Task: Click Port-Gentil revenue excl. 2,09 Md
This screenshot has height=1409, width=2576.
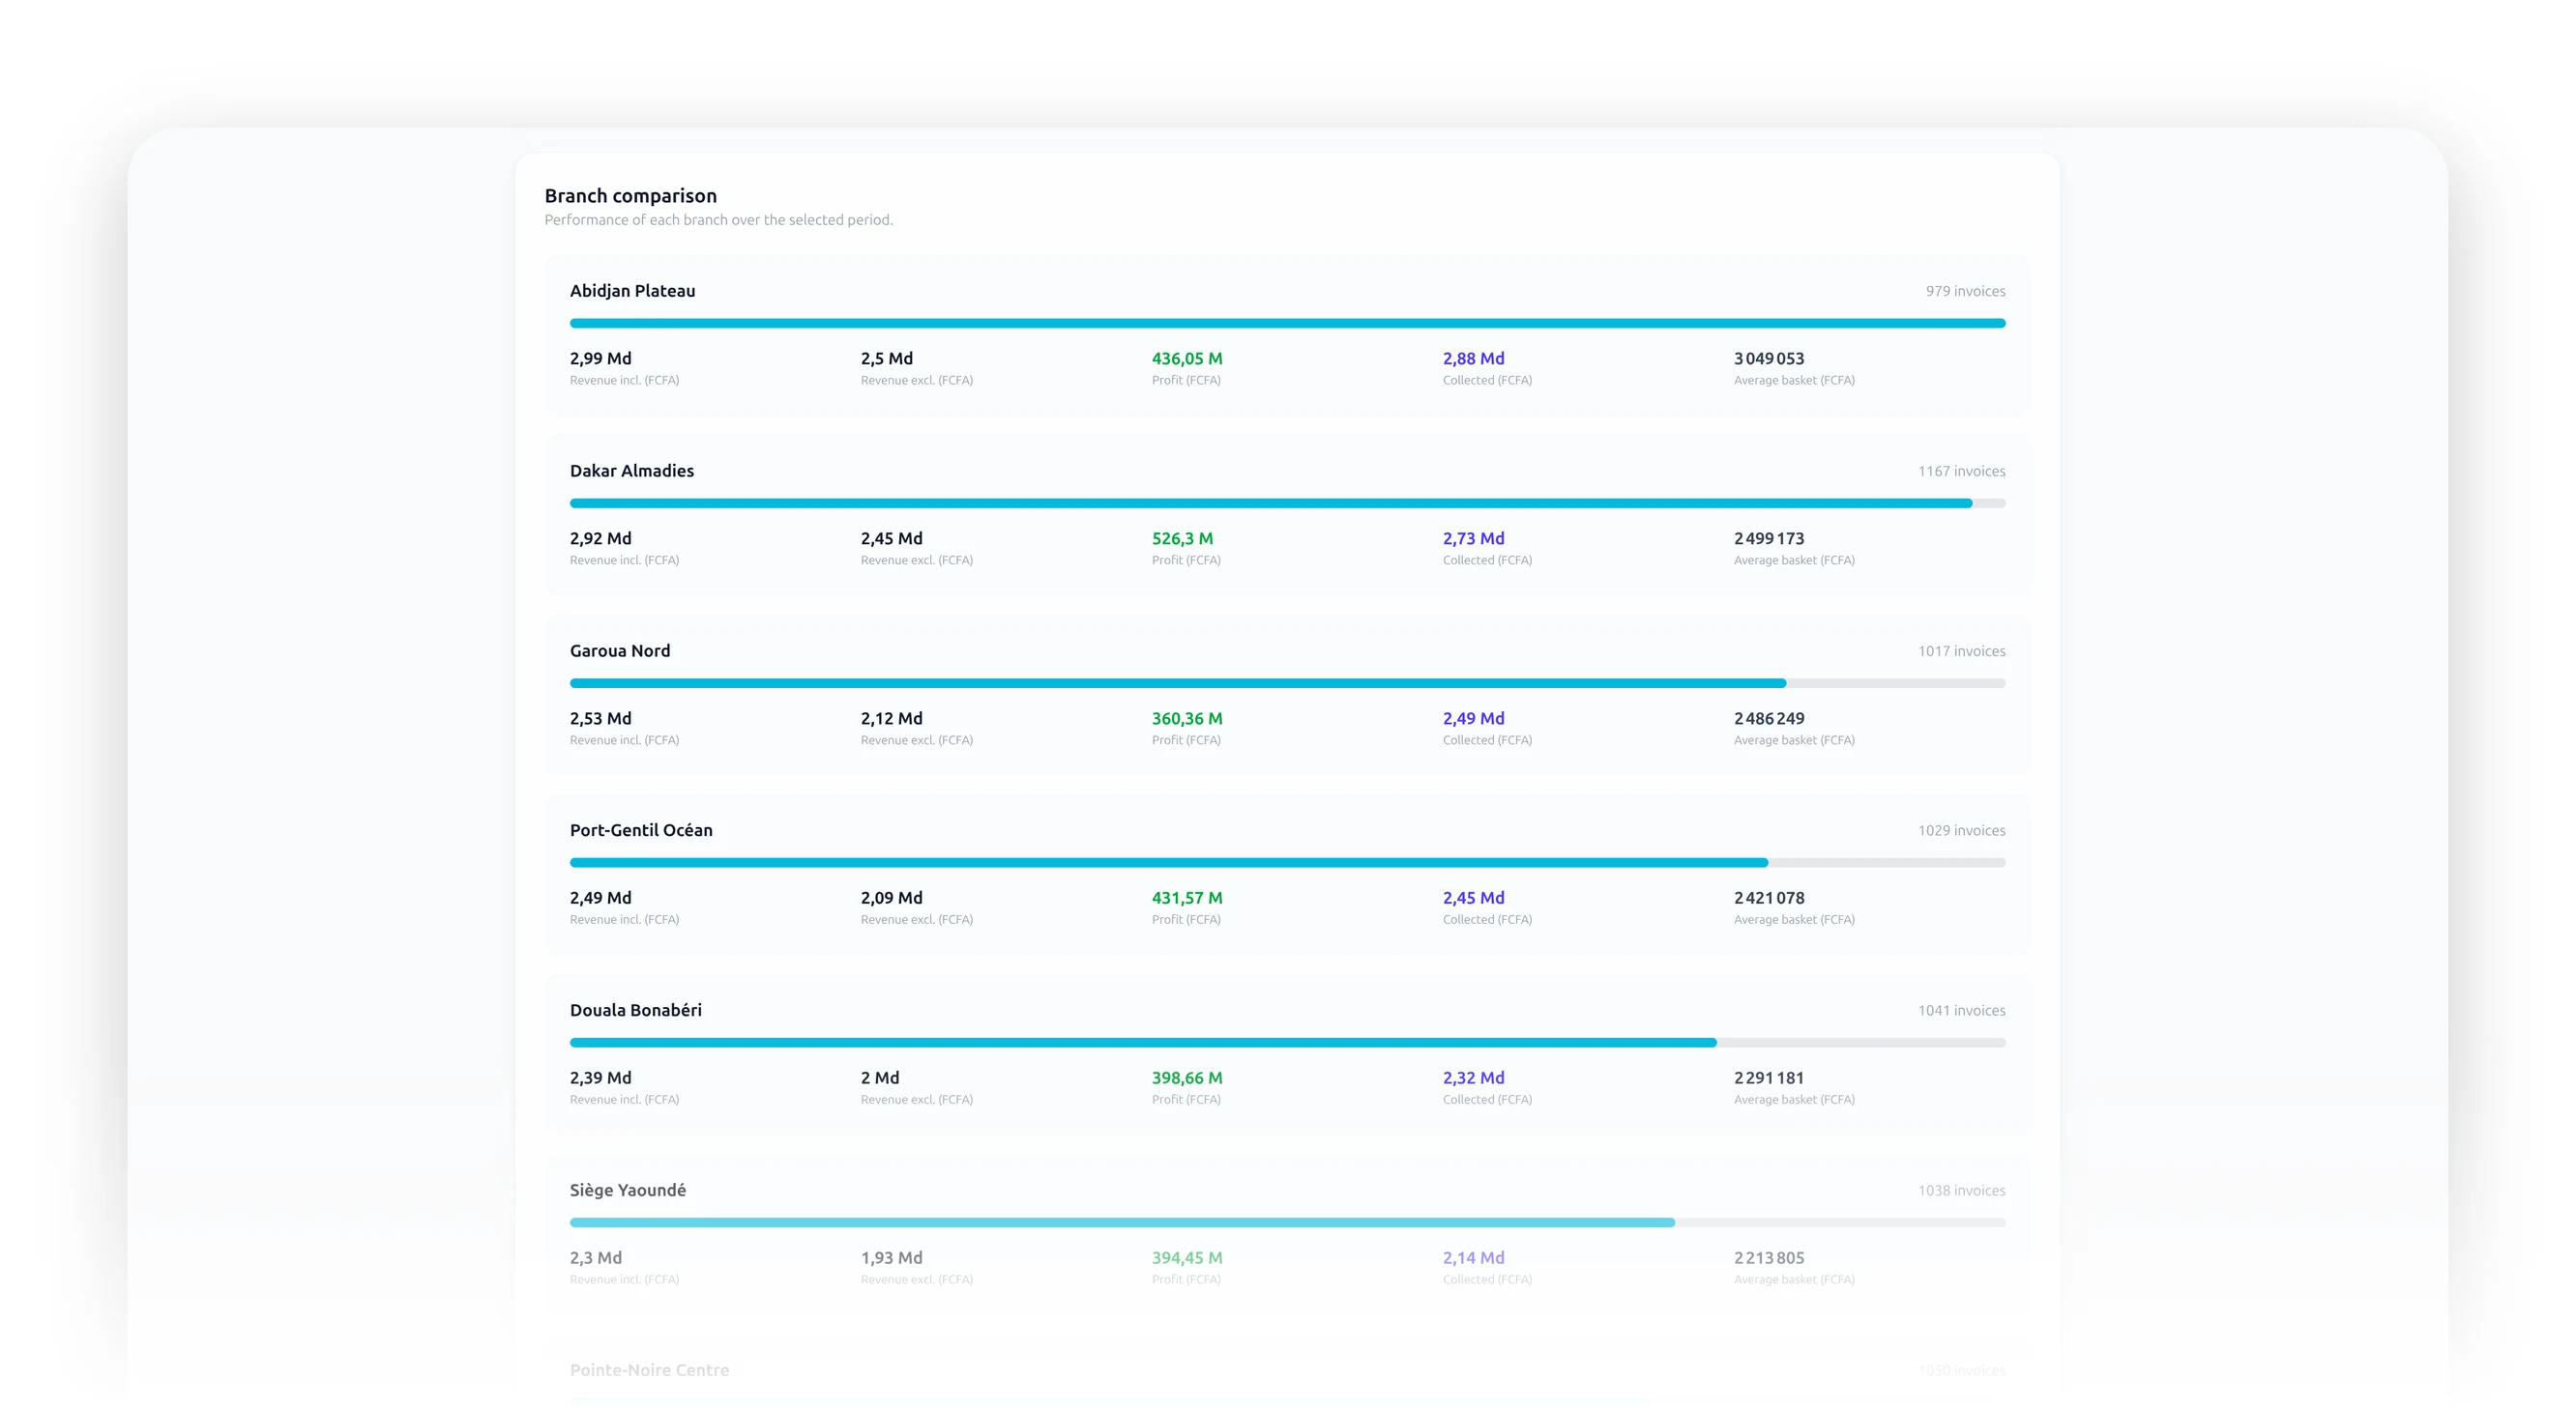Action: tap(891, 899)
